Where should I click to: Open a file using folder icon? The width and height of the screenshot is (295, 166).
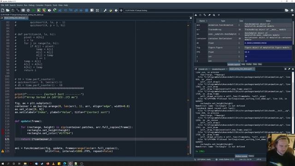click(8, 10)
